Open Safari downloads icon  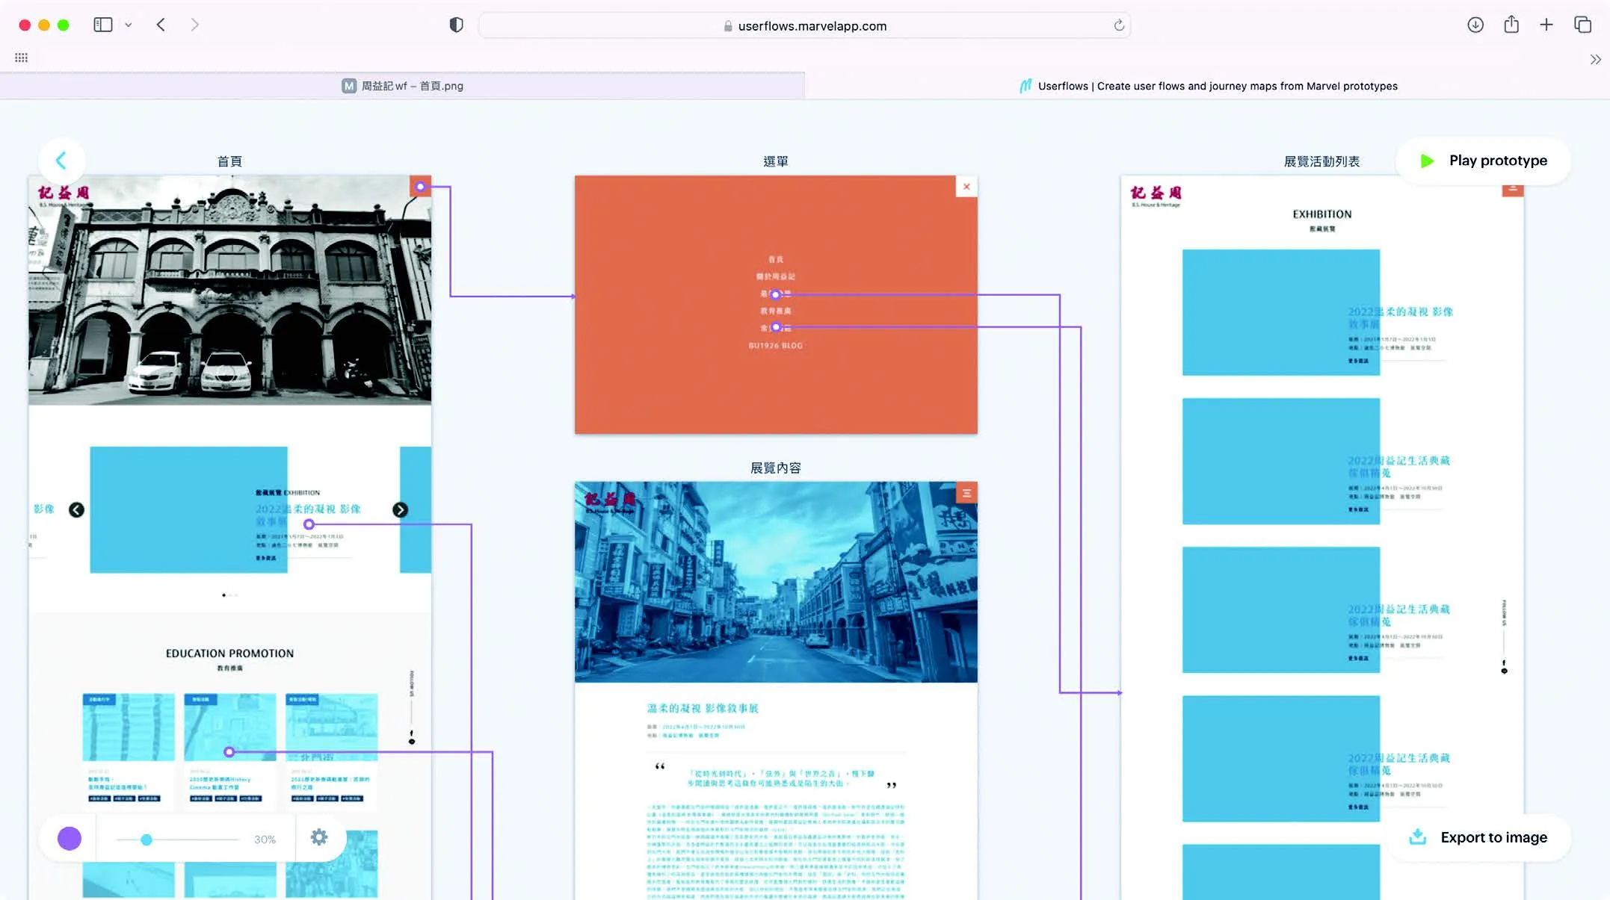pos(1475,25)
